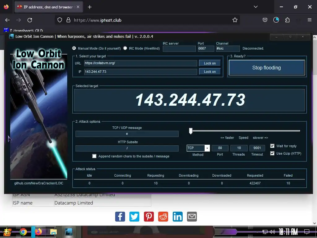The image size is (317, 238).
Task: Open the Save to Pocket icon
Action: pos(265,20)
